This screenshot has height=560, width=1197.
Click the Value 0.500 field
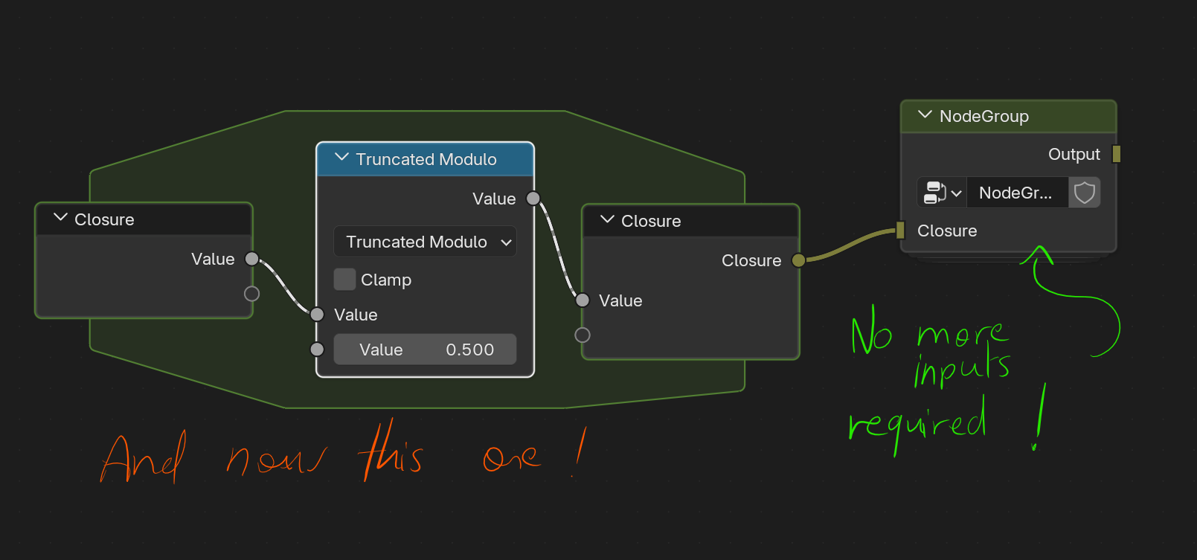[425, 350]
